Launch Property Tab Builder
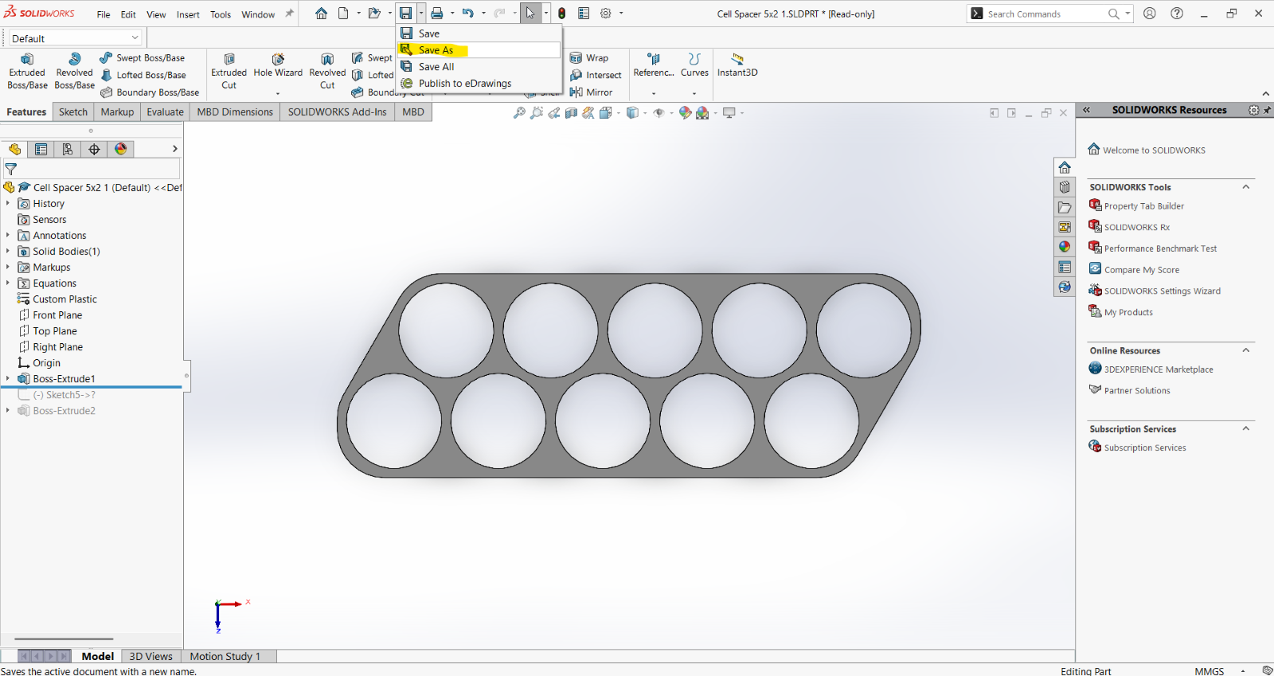1274x676 pixels. [1143, 206]
